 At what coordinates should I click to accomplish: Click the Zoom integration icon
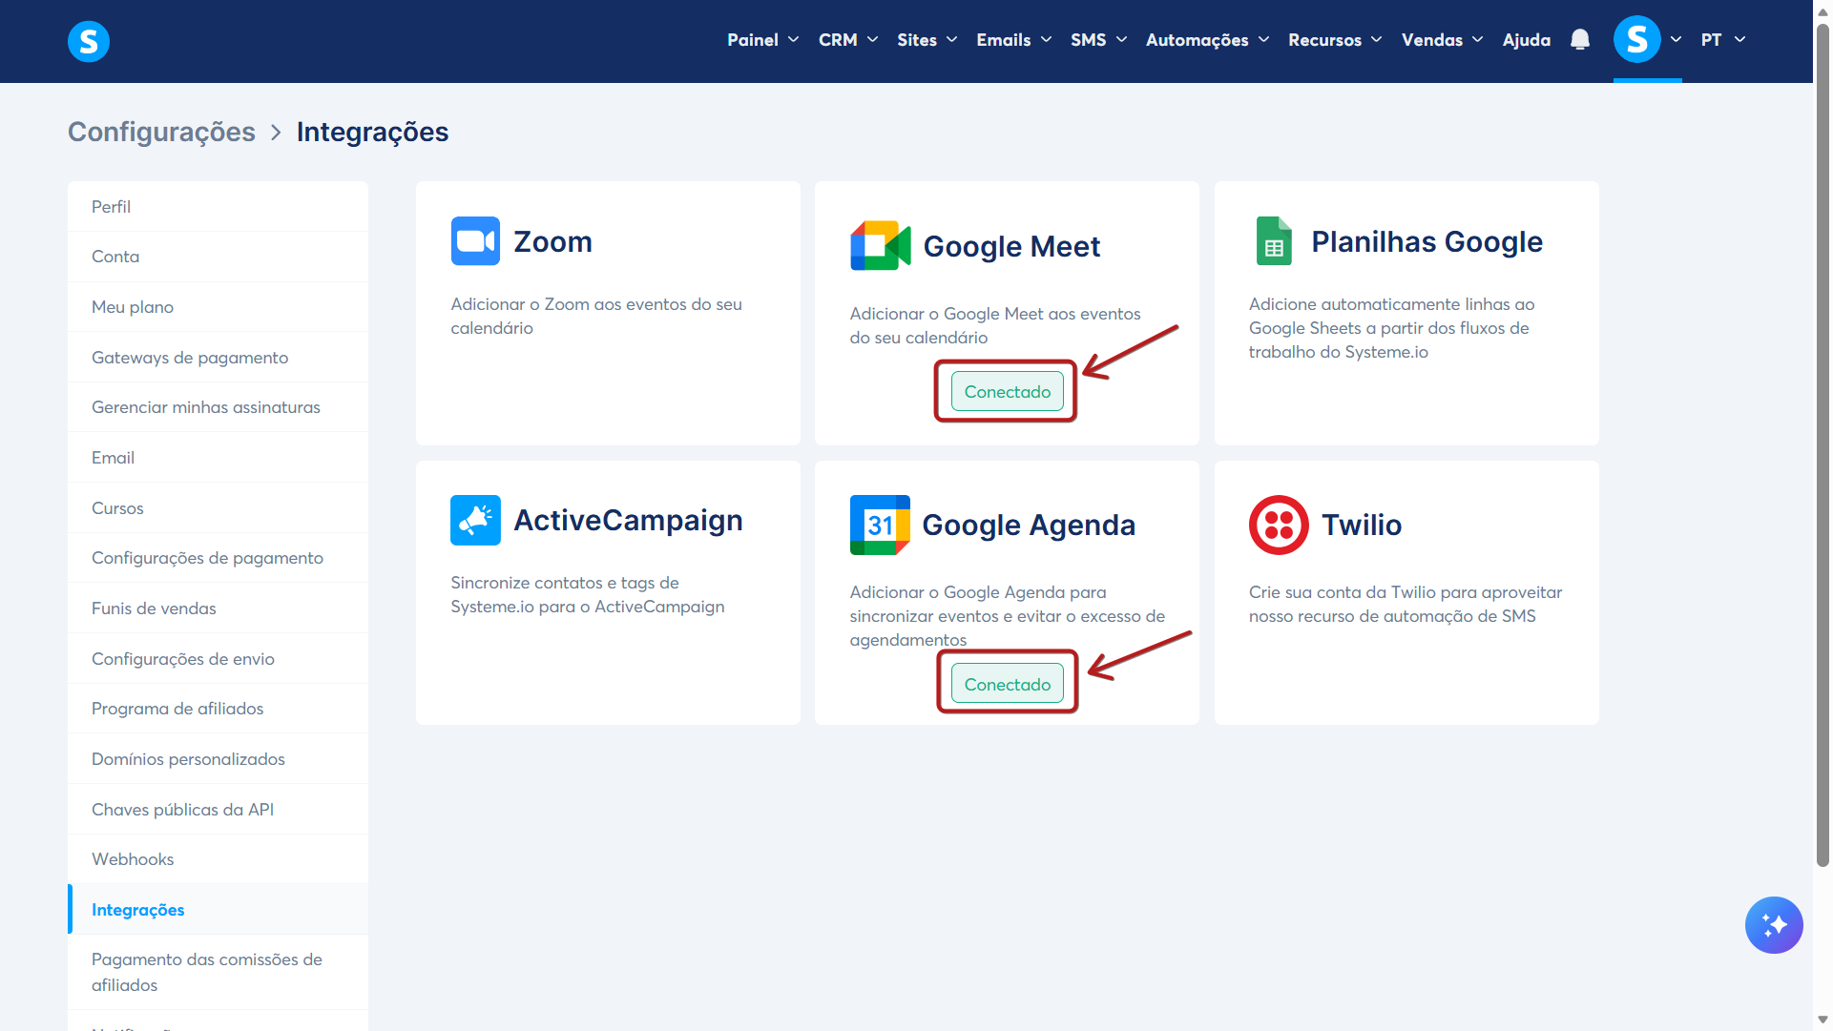[475, 241]
